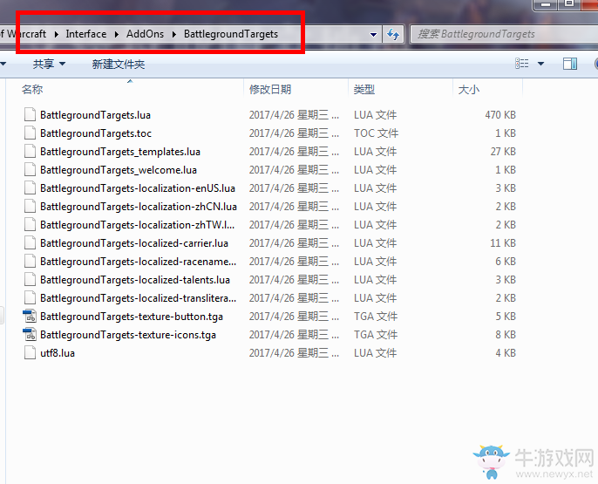Select file utf8.lua

pyautogui.click(x=58, y=353)
